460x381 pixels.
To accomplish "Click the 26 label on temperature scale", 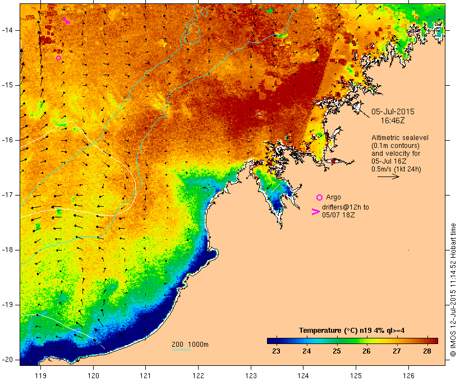I will point(366,351).
